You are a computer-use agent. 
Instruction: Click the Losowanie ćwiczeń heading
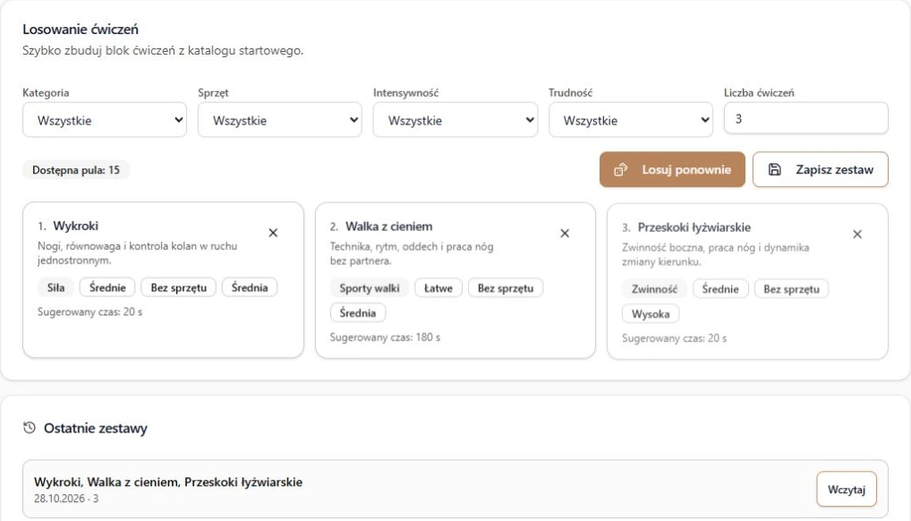click(x=81, y=29)
